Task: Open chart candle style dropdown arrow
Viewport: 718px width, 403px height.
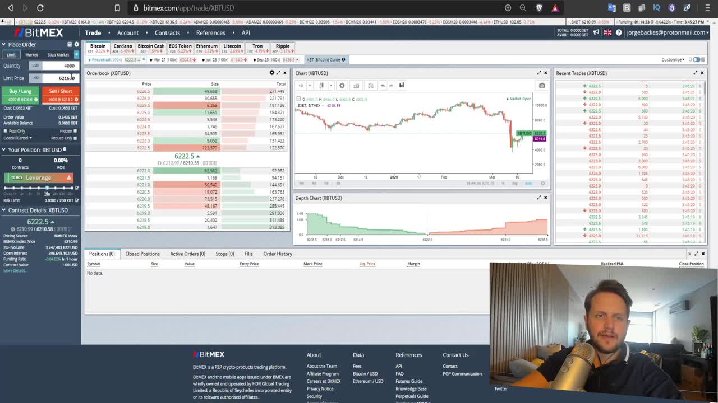Action: (x=331, y=85)
